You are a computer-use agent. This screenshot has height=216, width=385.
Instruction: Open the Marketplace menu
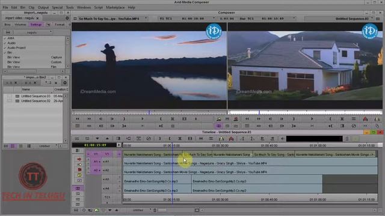point(115,8)
